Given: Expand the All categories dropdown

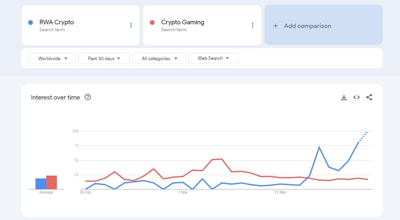Looking at the screenshot, I should 159,58.
